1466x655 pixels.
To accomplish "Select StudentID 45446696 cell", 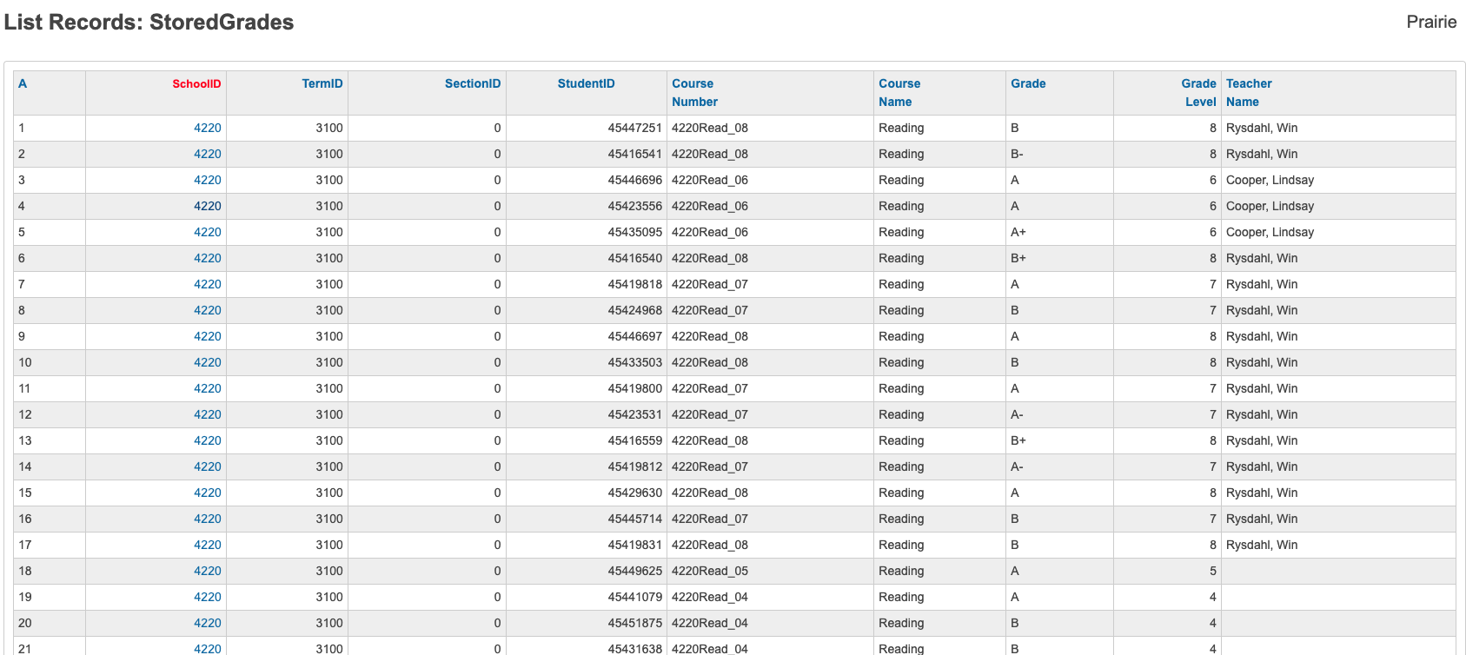I will click(587, 180).
